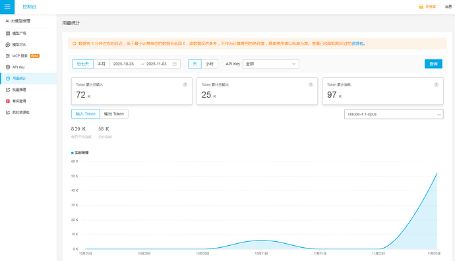Click the AI 大模型推理 sidebar heading
The image size is (455, 261).
coord(18,21)
